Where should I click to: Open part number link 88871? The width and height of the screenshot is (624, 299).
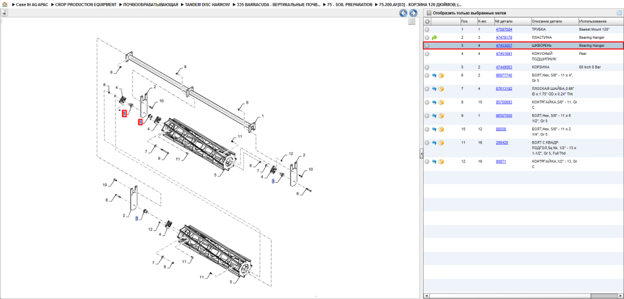coord(501,162)
